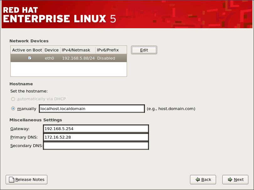Select the eth0 device row
This screenshot has width=254, height=190.
(x=68, y=58)
